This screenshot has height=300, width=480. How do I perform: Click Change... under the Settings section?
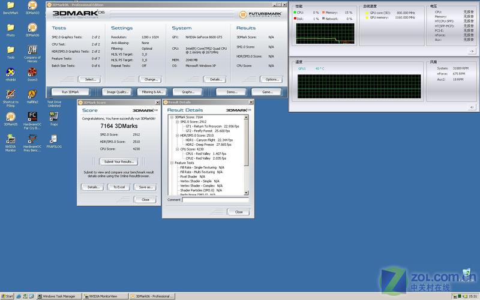click(151, 79)
